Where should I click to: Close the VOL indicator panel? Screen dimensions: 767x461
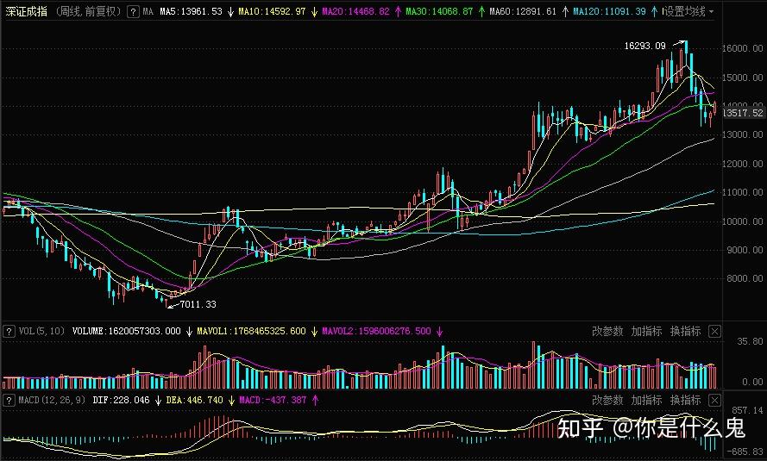point(714,332)
